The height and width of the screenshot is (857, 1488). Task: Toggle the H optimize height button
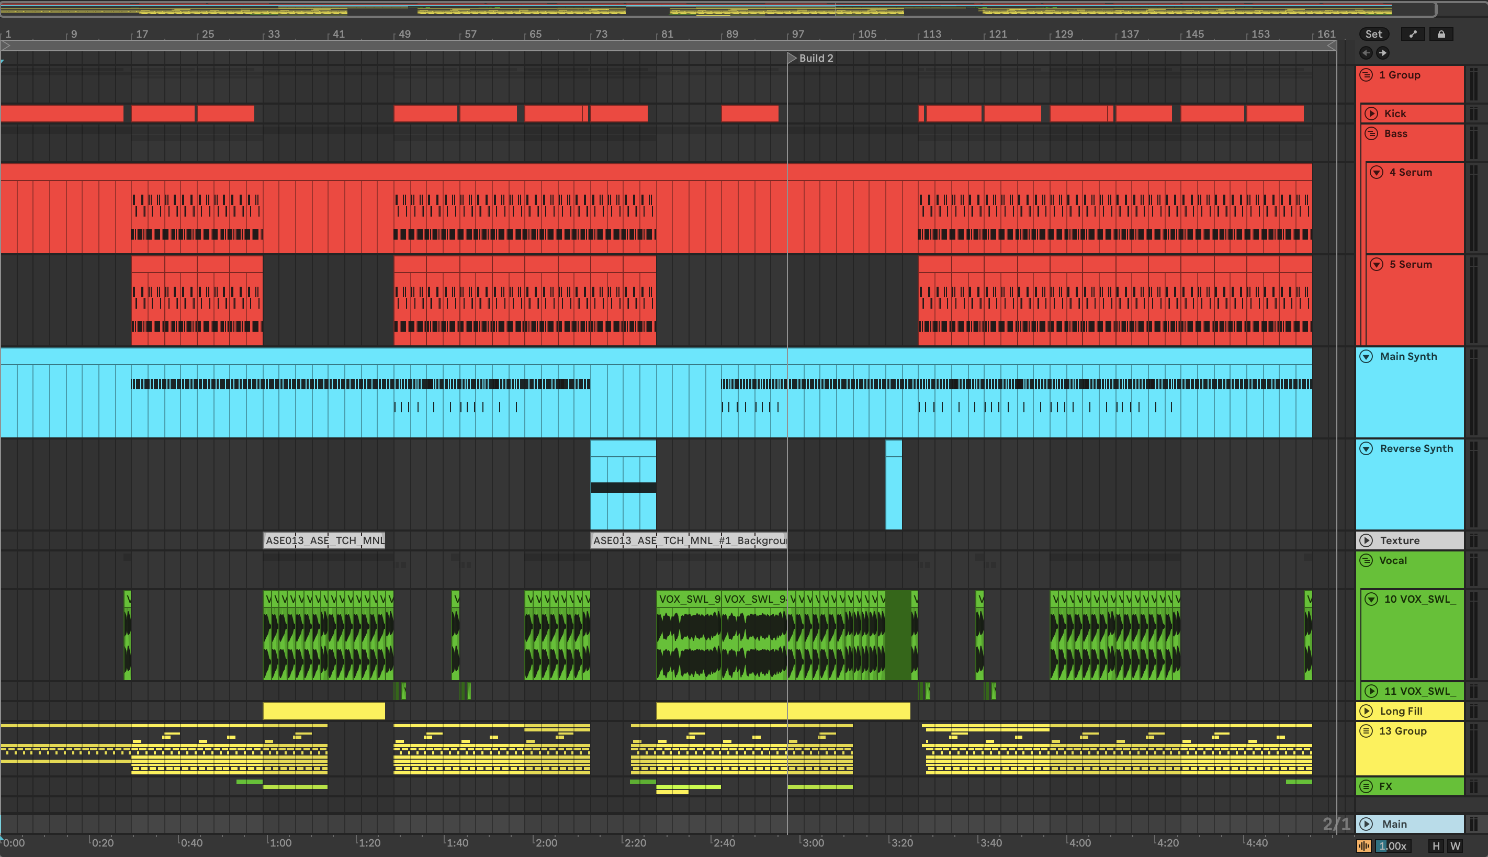1436,846
